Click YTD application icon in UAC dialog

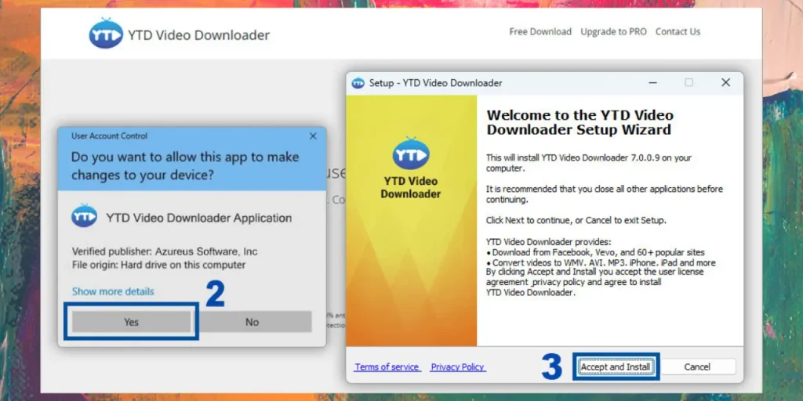(x=85, y=216)
